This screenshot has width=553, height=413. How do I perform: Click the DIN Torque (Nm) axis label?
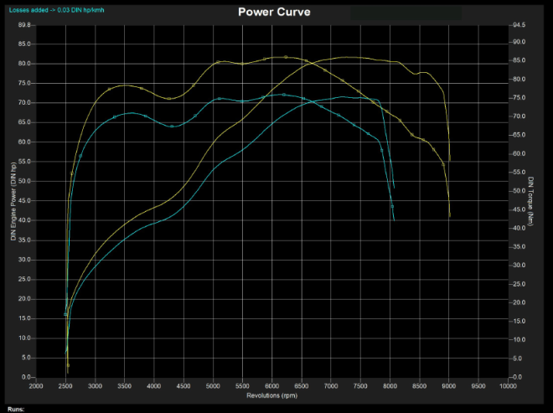point(531,201)
